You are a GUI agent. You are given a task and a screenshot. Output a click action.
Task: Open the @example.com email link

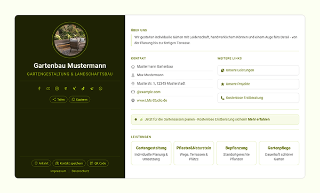149,92
